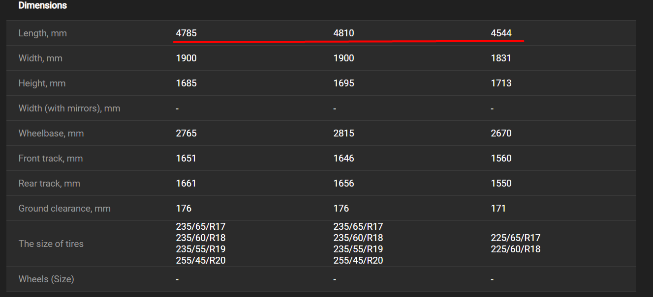Click the rear track value 1661
Image resolution: width=653 pixels, height=297 pixels.
pyautogui.click(x=186, y=184)
